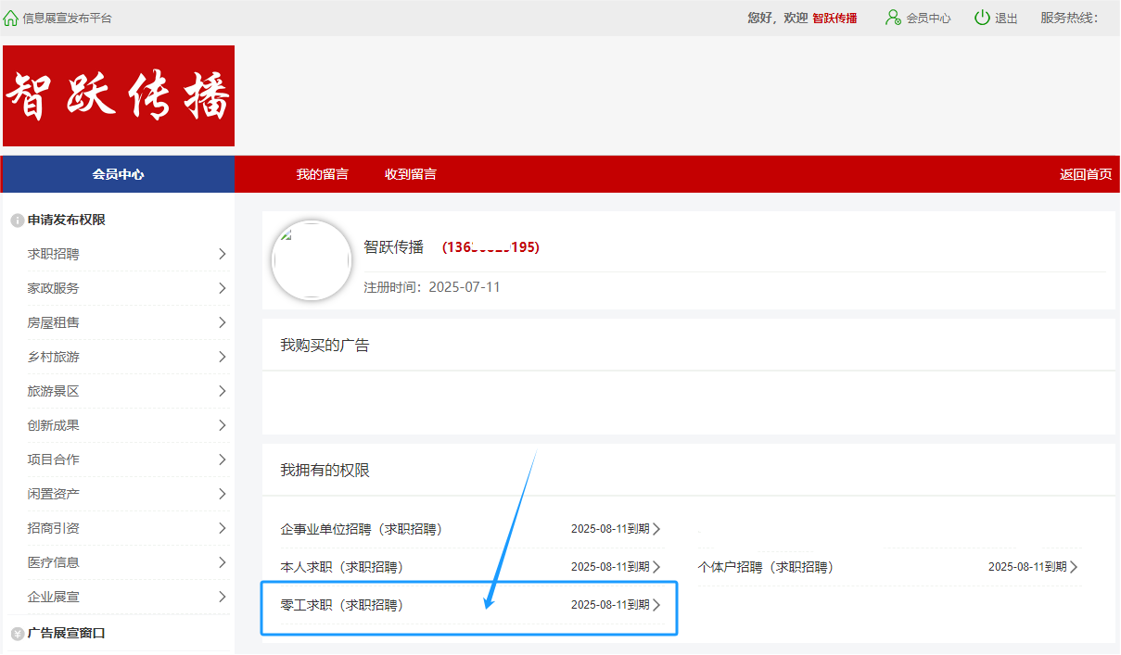This screenshot has height=655, width=1121.
Task: Click the 智跃传播 name in profile card
Action: (394, 247)
